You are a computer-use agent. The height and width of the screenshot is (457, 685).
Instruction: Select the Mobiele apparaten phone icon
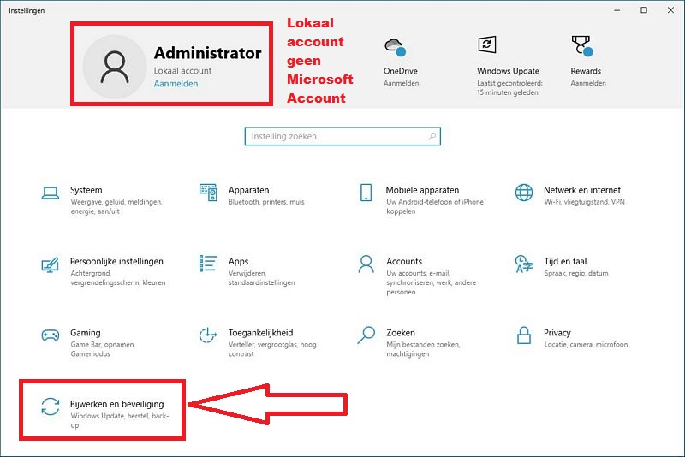pyautogui.click(x=366, y=193)
